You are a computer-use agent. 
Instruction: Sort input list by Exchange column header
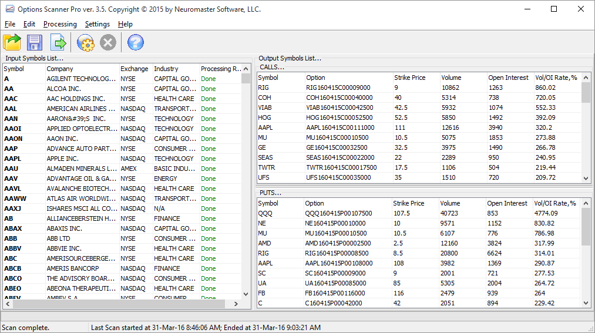point(136,69)
